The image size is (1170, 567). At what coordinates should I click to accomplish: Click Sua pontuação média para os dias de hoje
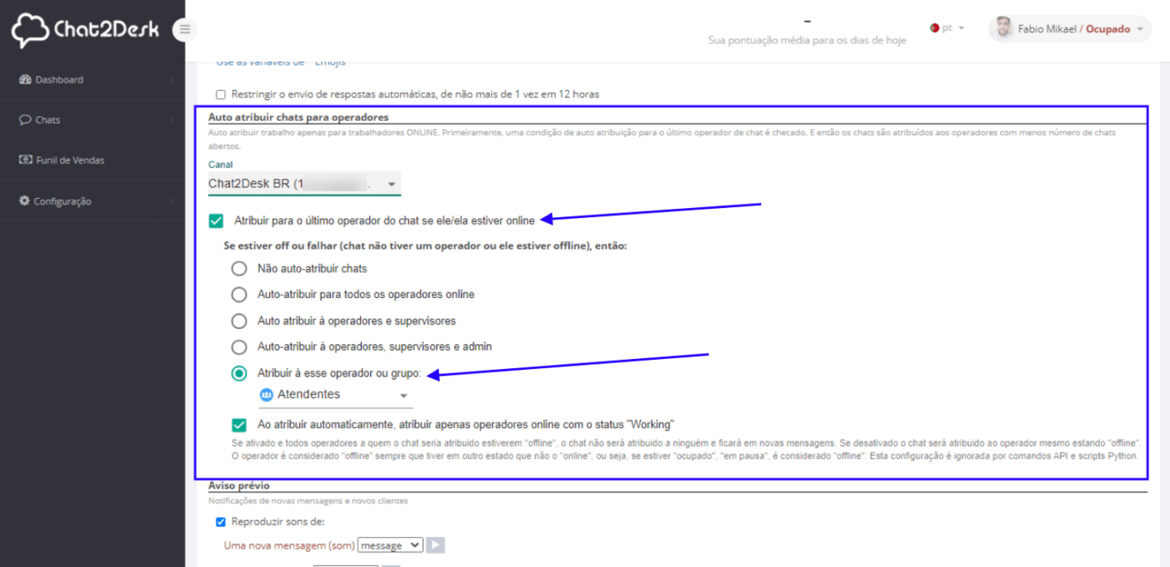click(x=806, y=40)
